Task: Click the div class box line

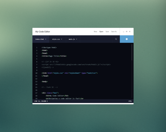Action: point(50,93)
